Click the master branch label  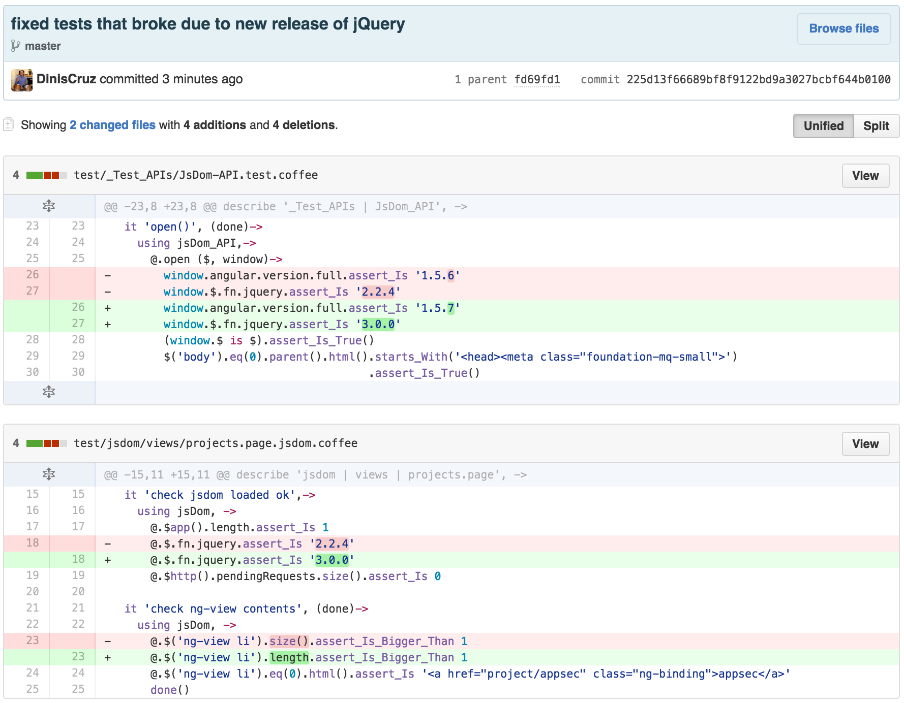(43, 46)
